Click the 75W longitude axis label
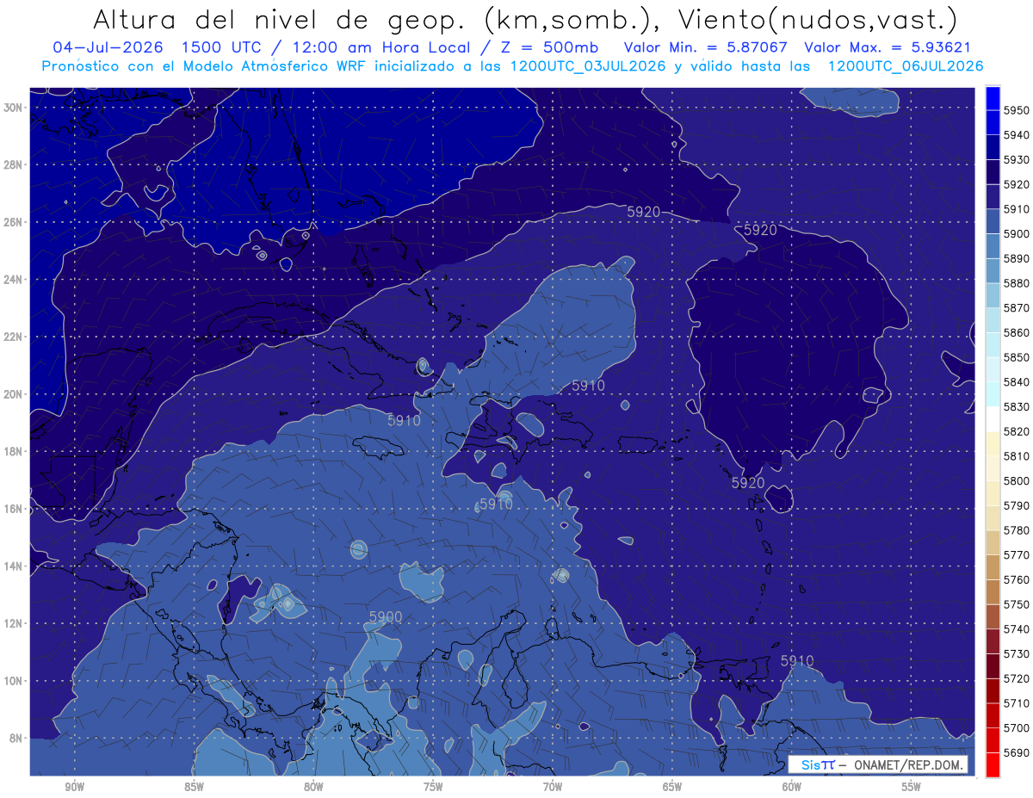The width and height of the screenshot is (1033, 798). pos(433,787)
